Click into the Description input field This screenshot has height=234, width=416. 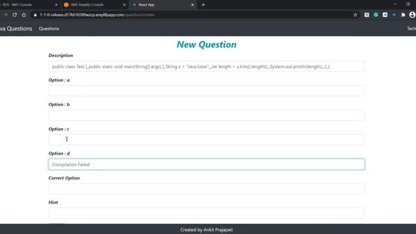point(207,66)
